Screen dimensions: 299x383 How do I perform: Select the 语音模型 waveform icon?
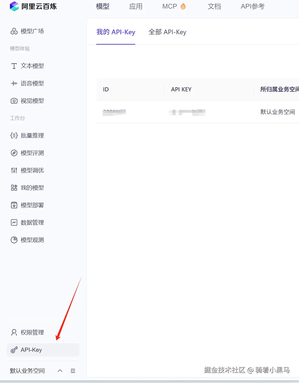click(14, 83)
